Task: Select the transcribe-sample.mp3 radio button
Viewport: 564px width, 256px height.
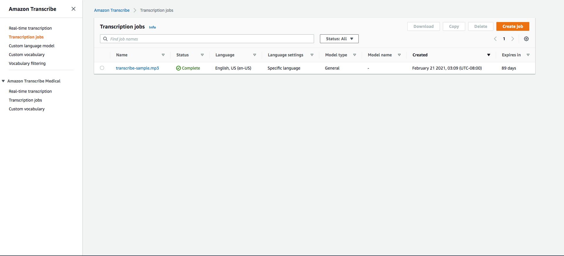Action: 102,68
